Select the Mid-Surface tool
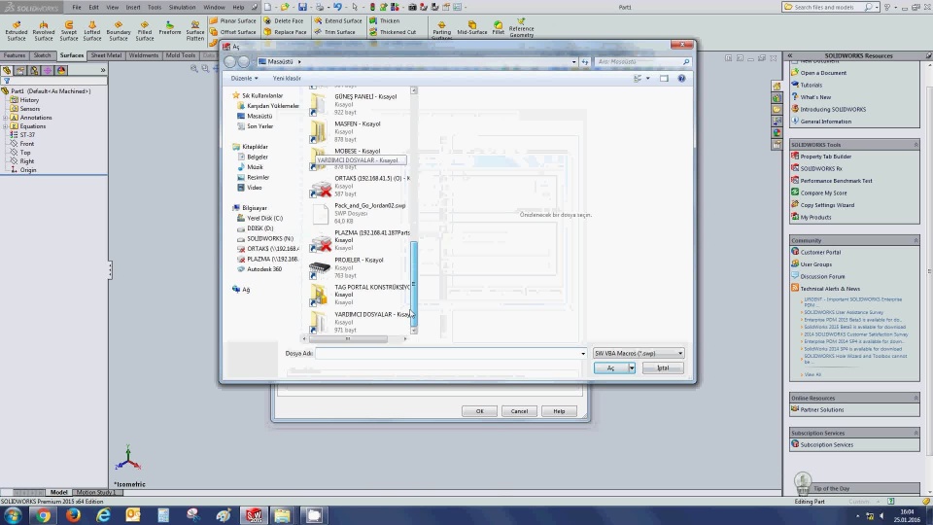 click(472, 28)
